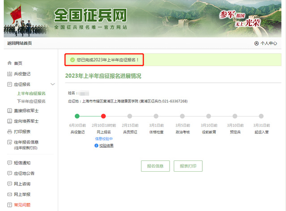Collapse the 应征报名 menu chevron
286x211 pixels.
[x=53, y=84]
